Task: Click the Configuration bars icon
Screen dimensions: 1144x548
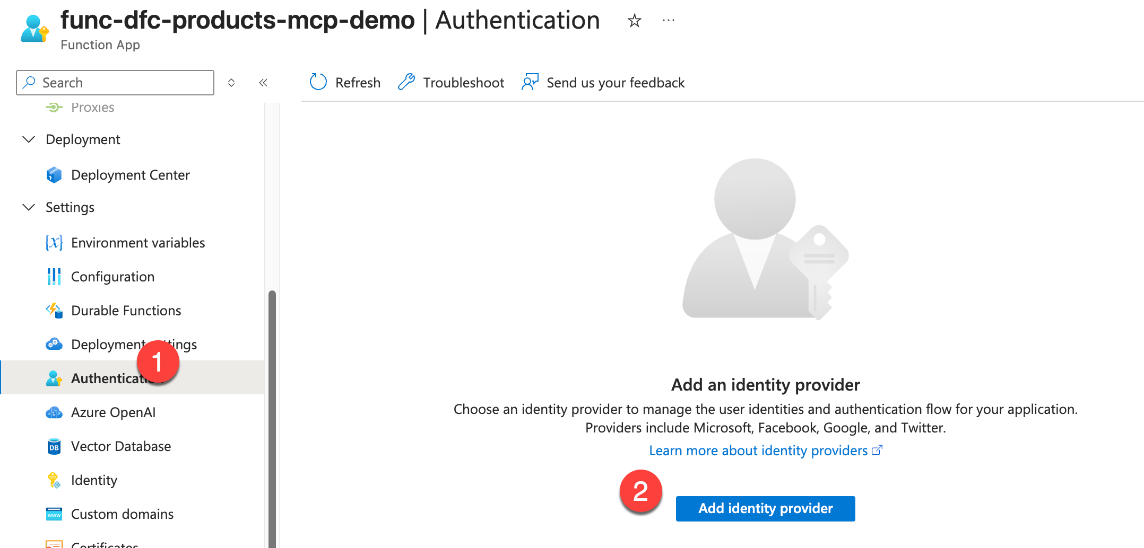Action: point(54,277)
